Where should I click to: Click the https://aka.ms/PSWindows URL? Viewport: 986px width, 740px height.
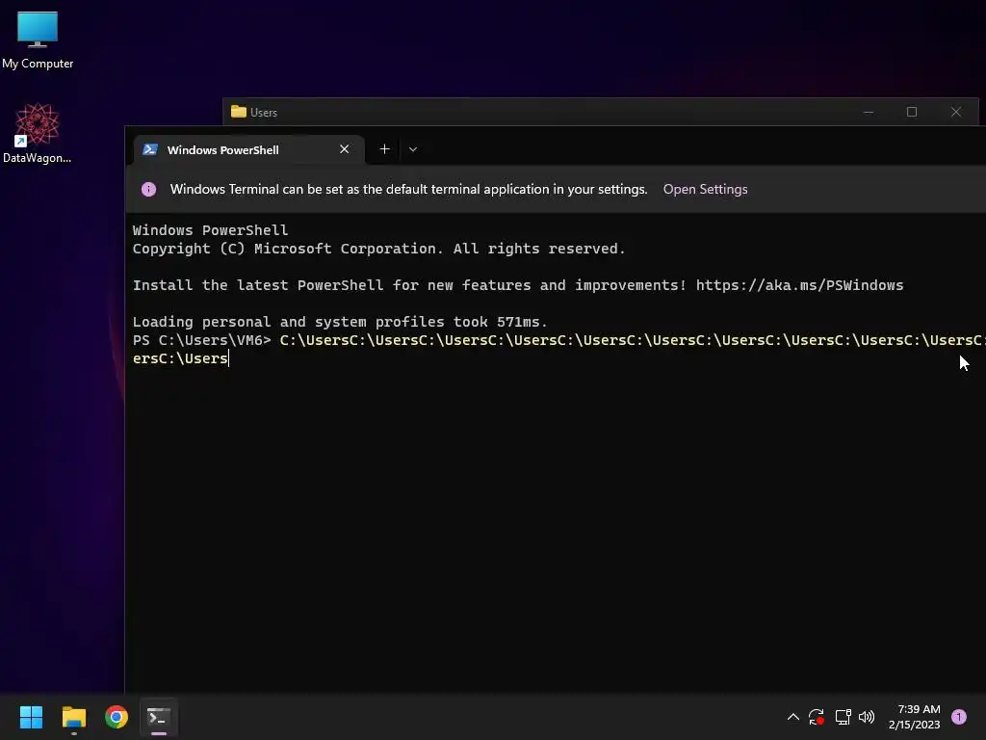pos(799,285)
